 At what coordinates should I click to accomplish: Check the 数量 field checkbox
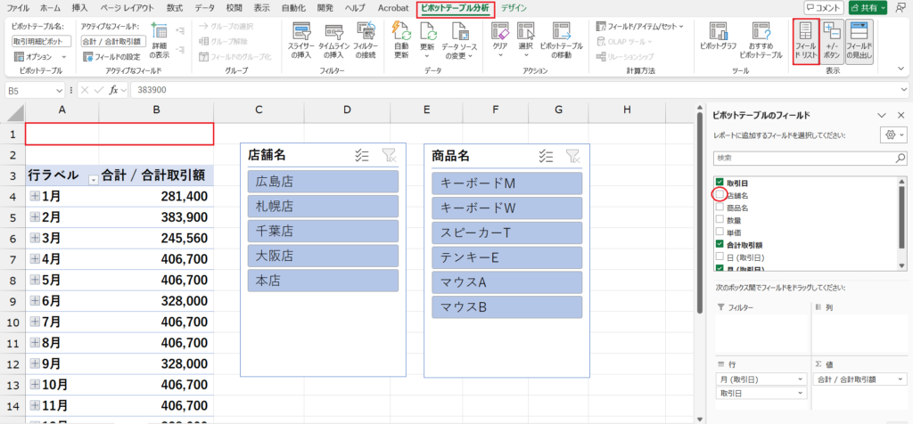click(x=720, y=219)
